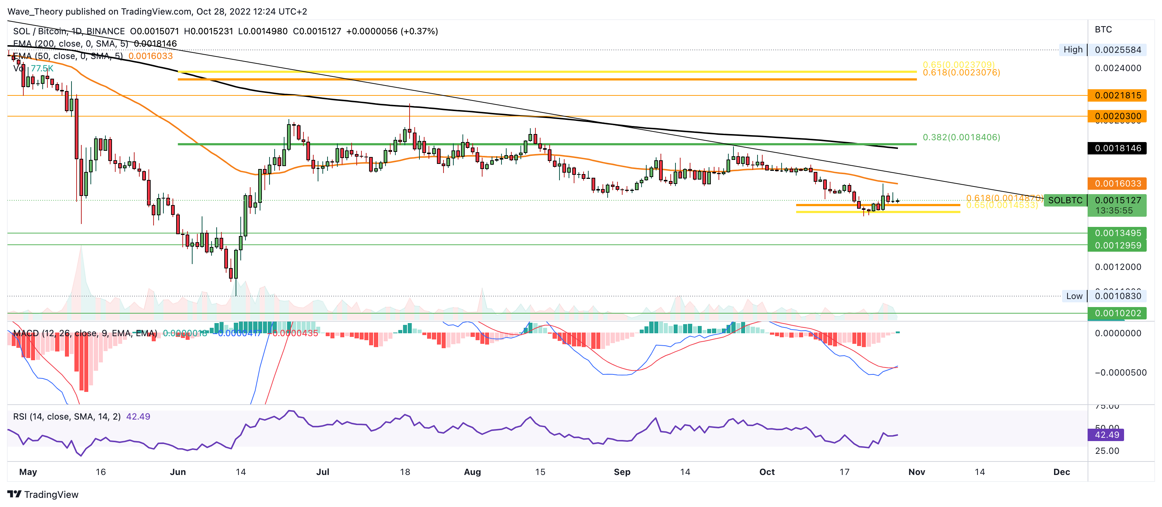
Task: Select the 0.618(0.0023076) Fibonacci level label
Action: coord(961,73)
